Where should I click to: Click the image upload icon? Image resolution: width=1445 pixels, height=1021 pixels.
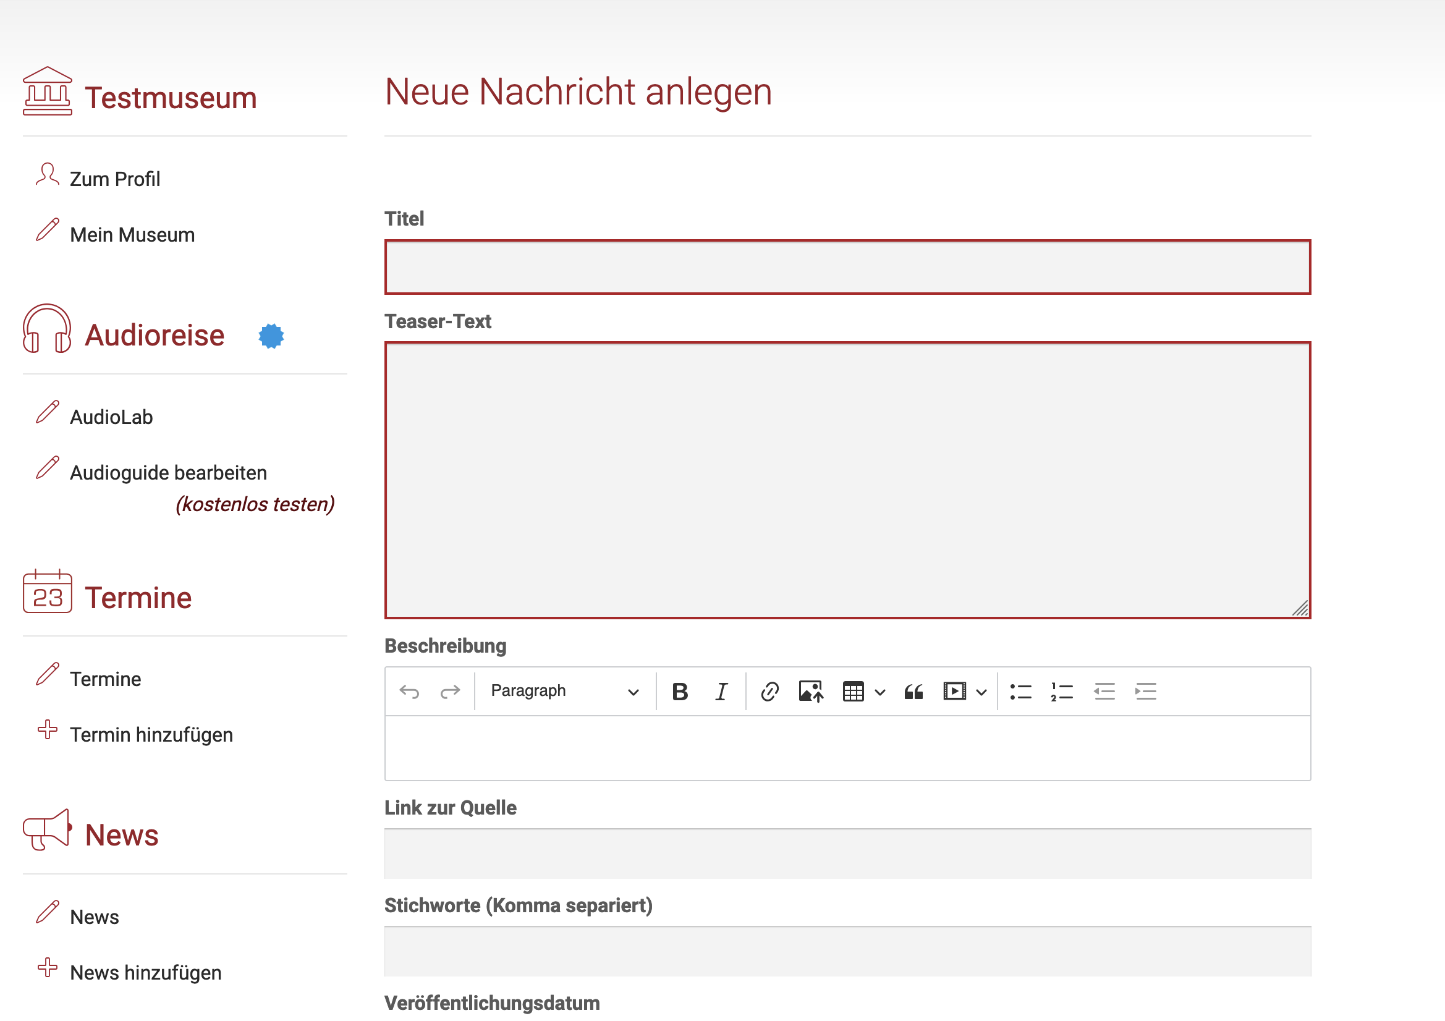click(x=811, y=692)
